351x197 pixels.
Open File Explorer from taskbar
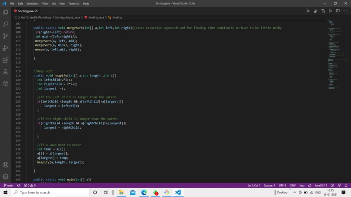pos(121,192)
